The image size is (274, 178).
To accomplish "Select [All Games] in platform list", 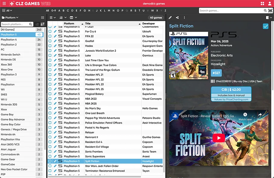I will [22, 30].
